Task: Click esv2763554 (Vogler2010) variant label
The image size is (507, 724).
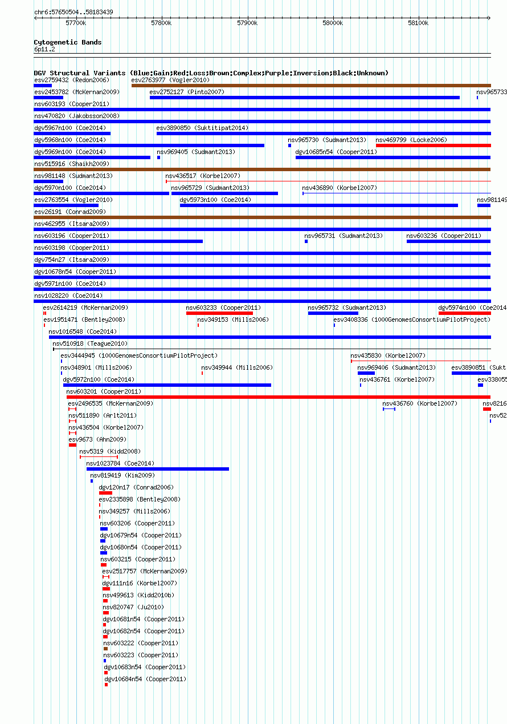Action: [x=73, y=200]
